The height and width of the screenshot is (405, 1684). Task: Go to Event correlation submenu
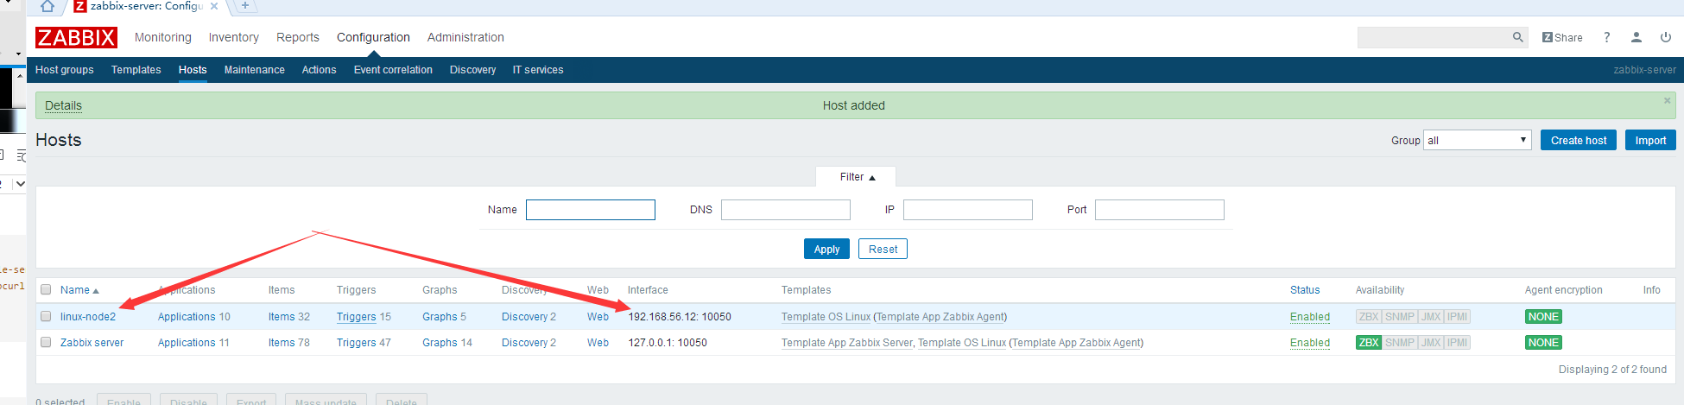click(x=393, y=70)
